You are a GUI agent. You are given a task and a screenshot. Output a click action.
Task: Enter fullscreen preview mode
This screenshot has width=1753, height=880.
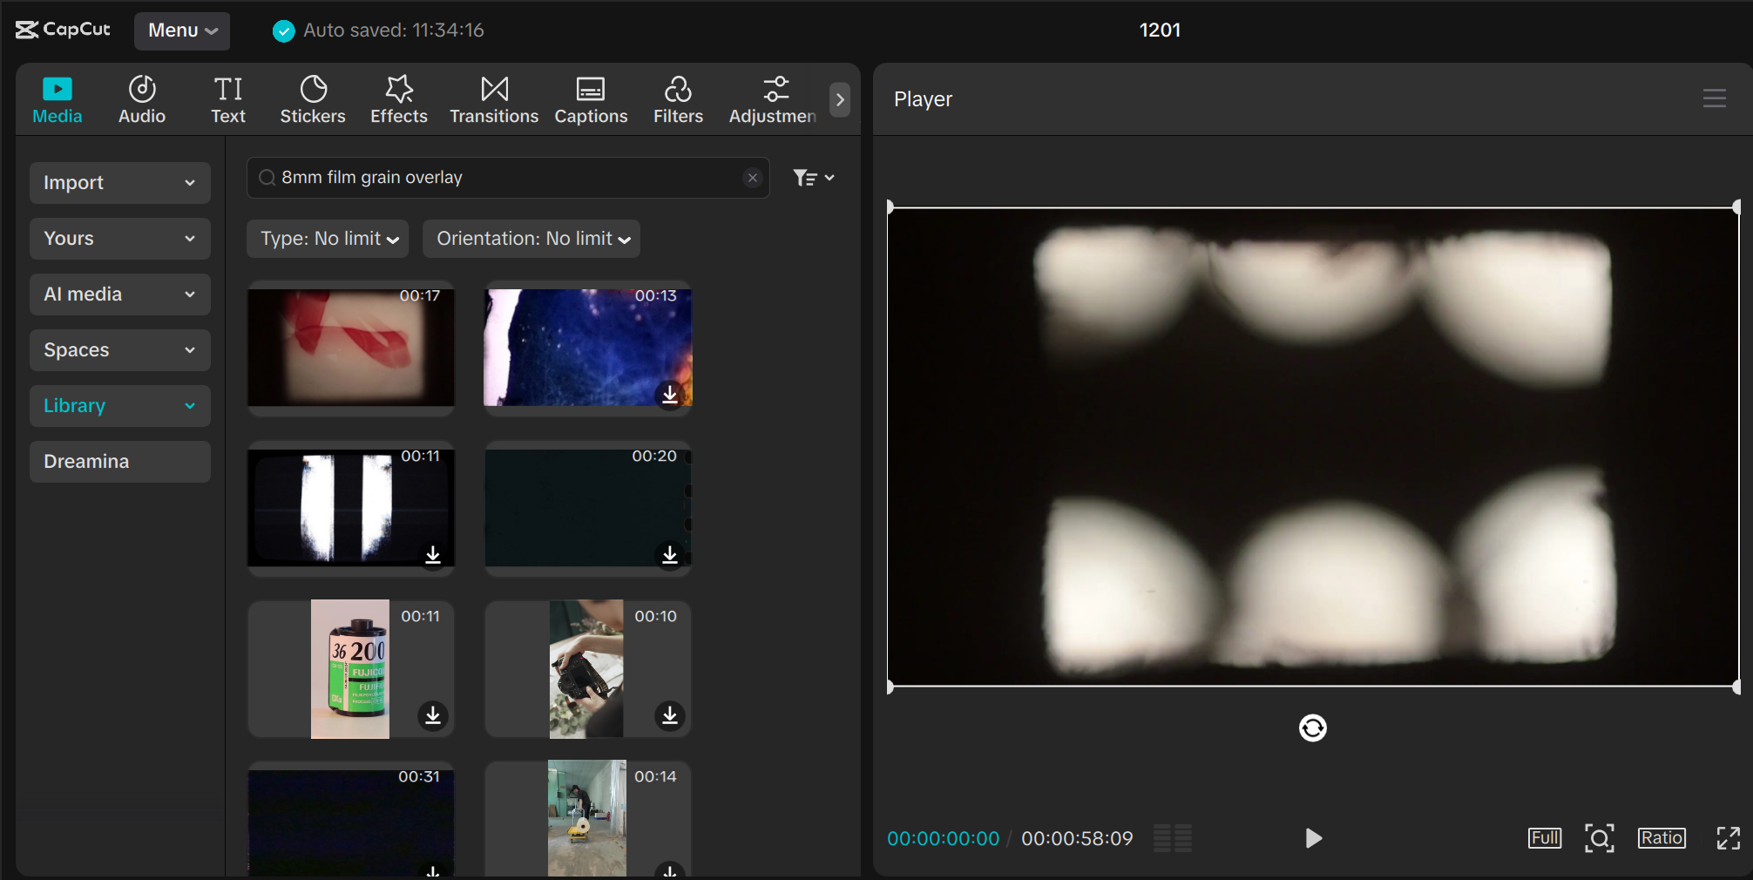(x=1728, y=838)
